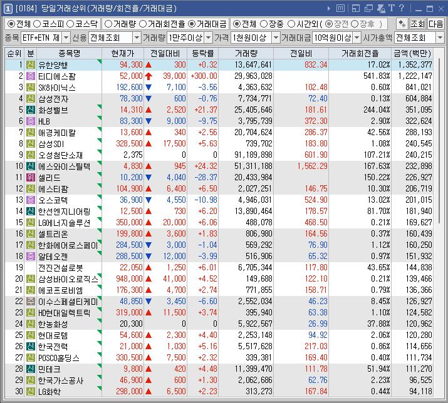Viewport: 448px width, 403px height.
Task: Open the 거래대금 '10억원이상' dropdown
Action: point(357,38)
